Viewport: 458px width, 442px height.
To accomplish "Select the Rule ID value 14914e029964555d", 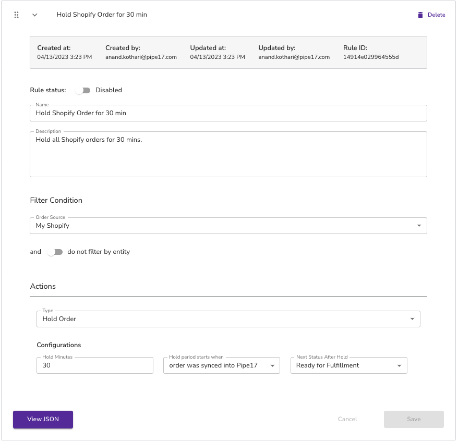I will (371, 57).
